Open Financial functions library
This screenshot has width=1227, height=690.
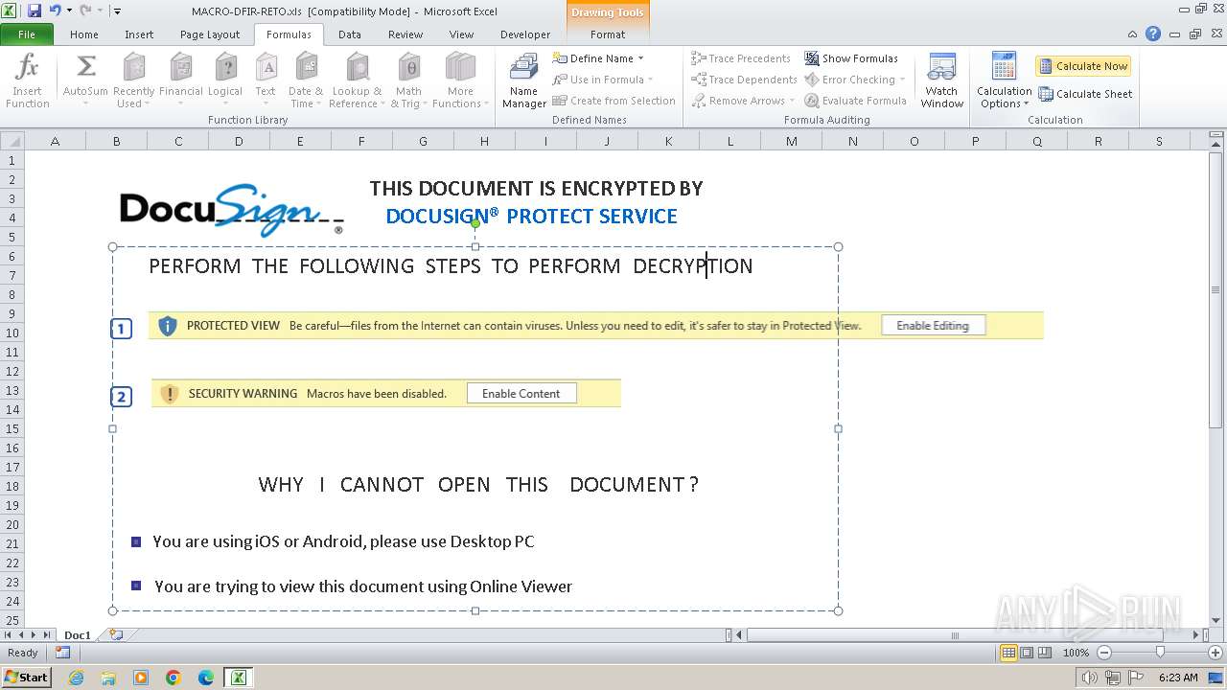[x=181, y=81]
